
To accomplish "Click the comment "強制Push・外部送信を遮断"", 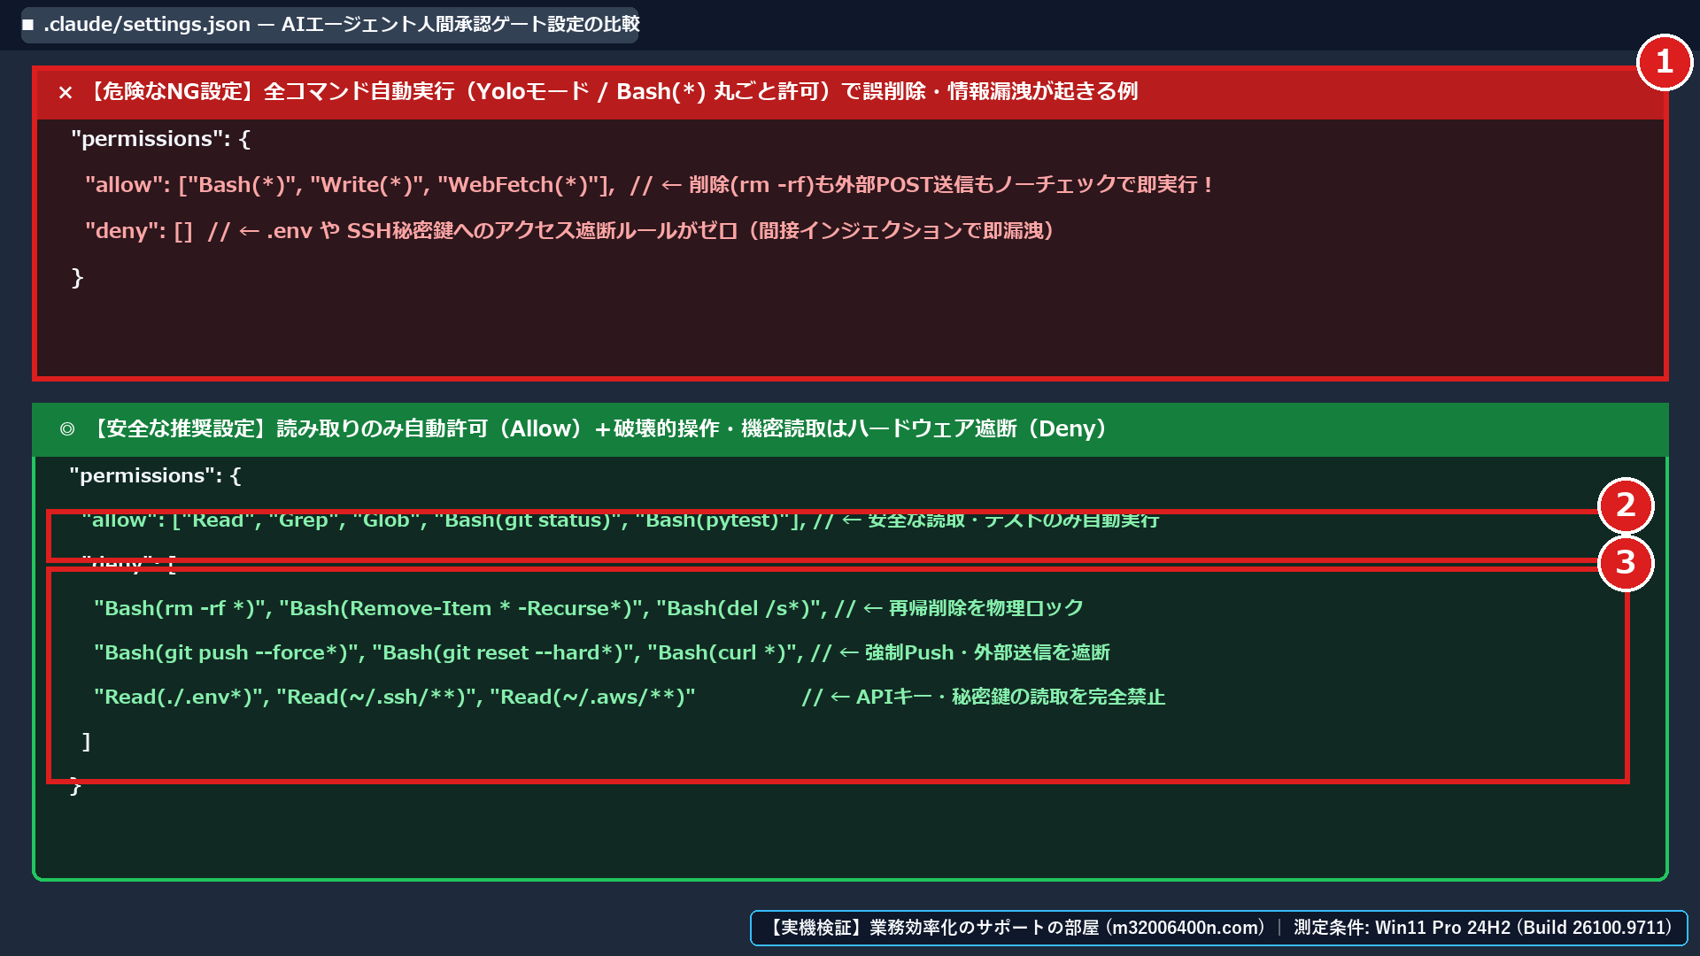I will [987, 652].
